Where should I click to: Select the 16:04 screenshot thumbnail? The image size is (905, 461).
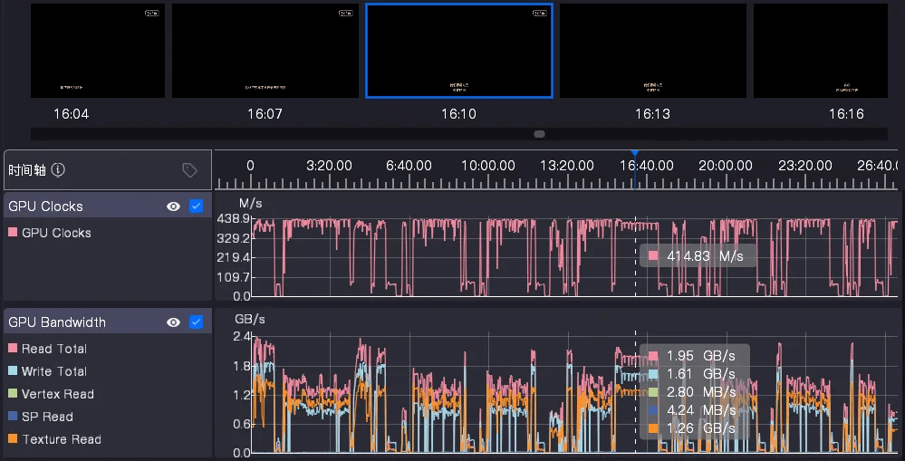coord(98,51)
